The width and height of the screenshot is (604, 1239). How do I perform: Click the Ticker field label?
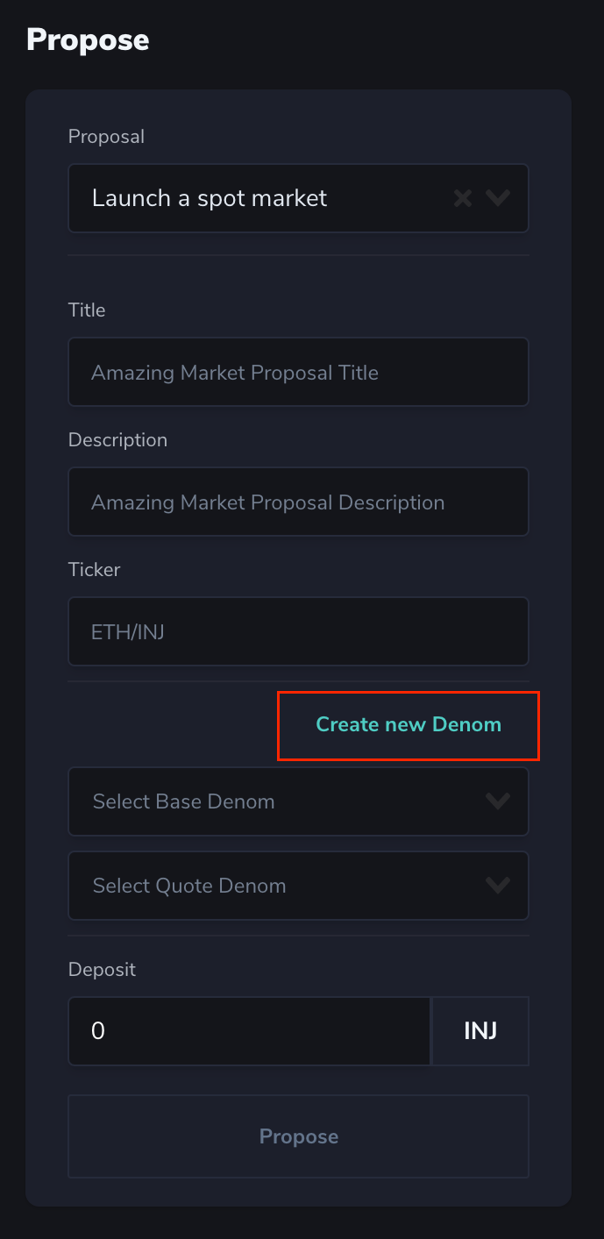(94, 570)
